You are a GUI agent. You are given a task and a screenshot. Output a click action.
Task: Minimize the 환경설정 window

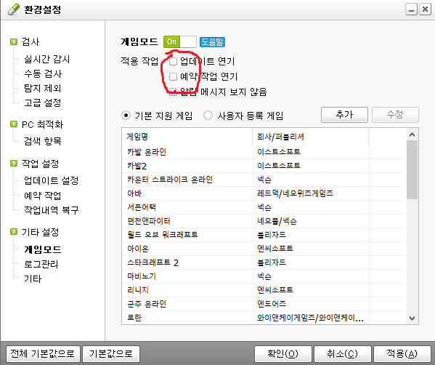click(411, 9)
